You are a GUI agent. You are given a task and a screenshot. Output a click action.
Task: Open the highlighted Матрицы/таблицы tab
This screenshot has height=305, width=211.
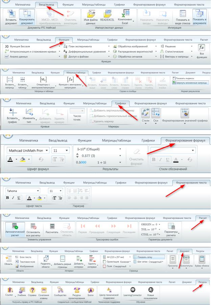click(x=76, y=73)
